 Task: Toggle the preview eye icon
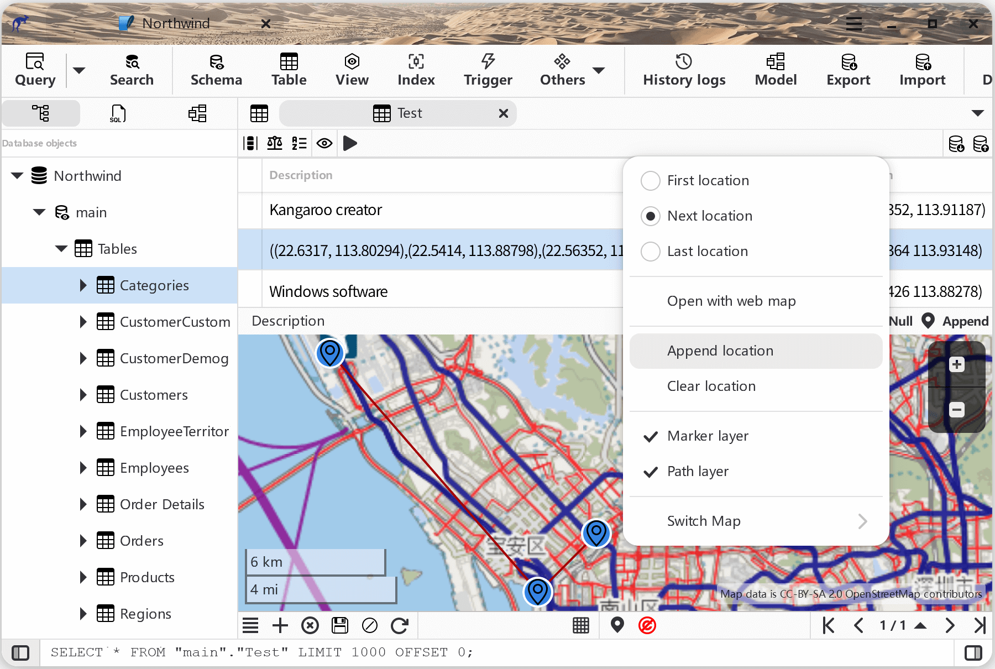tap(324, 143)
